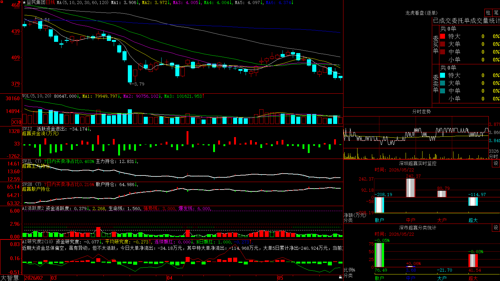Click the 大智慧 logo at bottom-left
500x281 pixels.
(10, 278)
